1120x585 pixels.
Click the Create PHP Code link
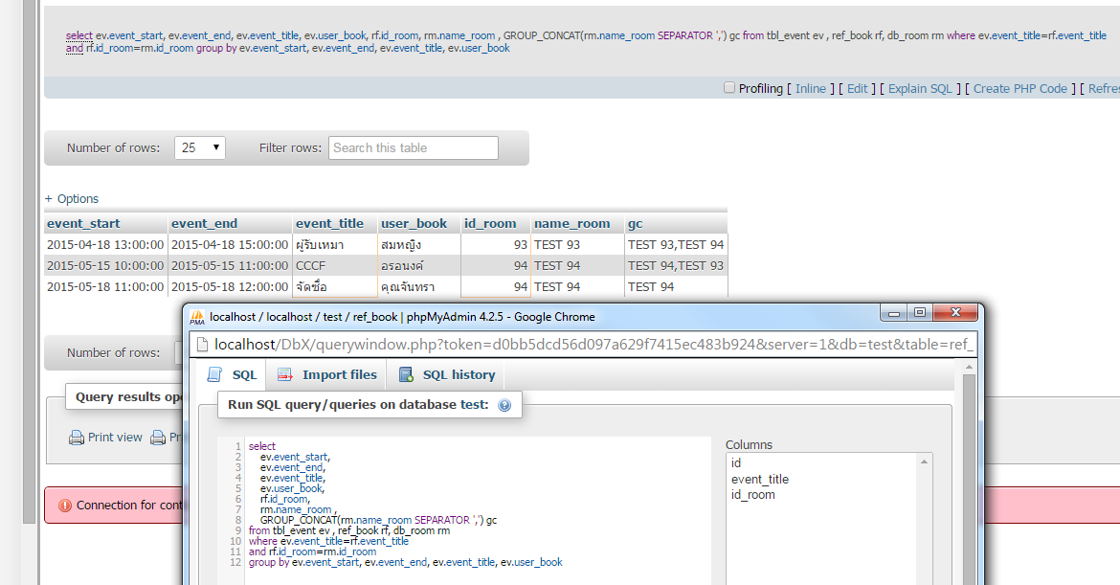click(x=1019, y=88)
